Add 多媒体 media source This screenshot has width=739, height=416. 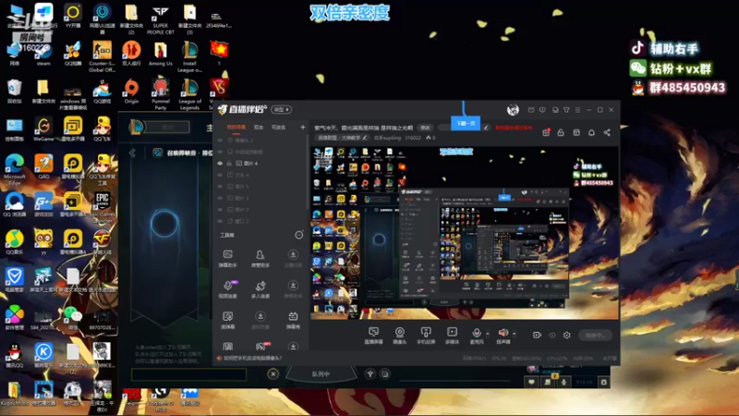452,336
